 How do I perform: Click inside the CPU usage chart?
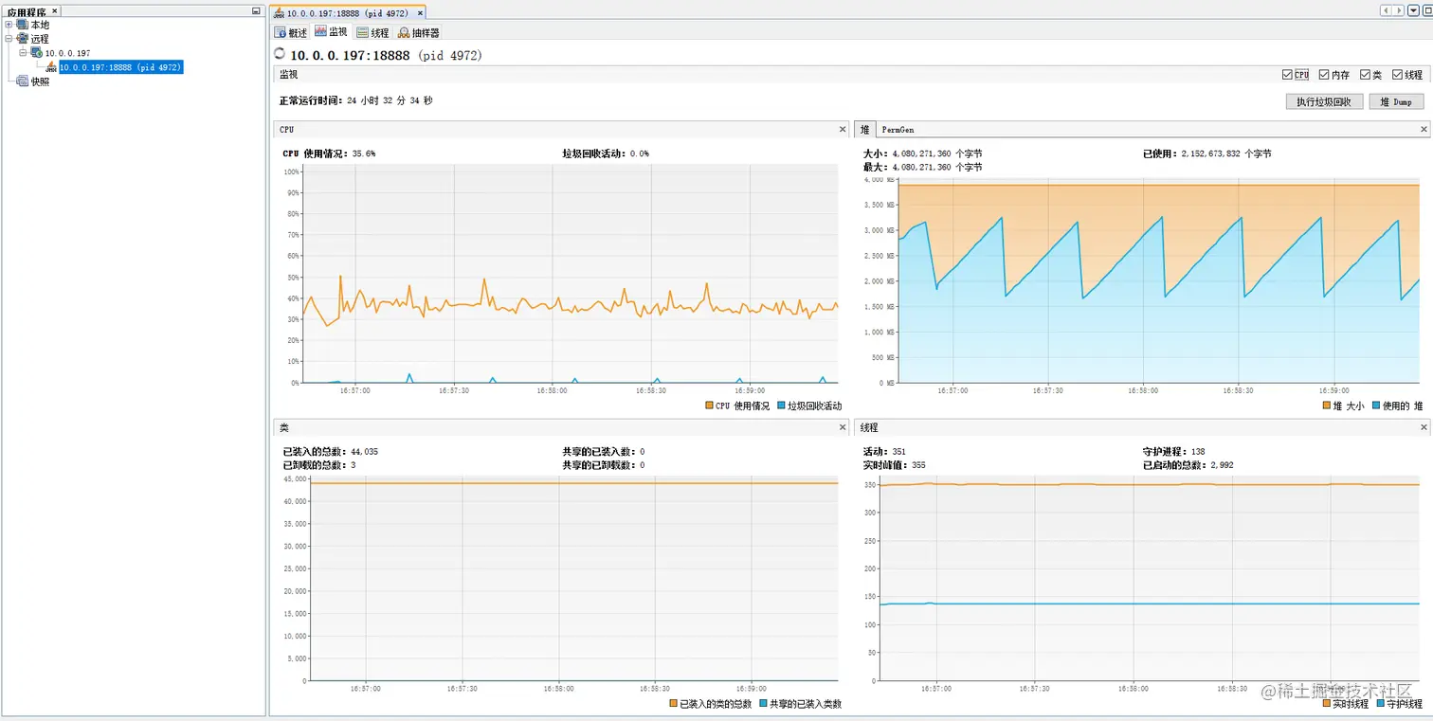pyautogui.click(x=570, y=274)
